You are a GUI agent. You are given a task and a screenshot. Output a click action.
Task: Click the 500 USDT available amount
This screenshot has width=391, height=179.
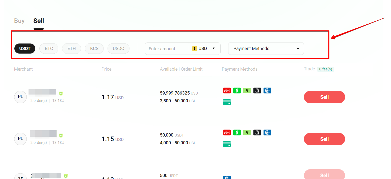(x=169, y=175)
